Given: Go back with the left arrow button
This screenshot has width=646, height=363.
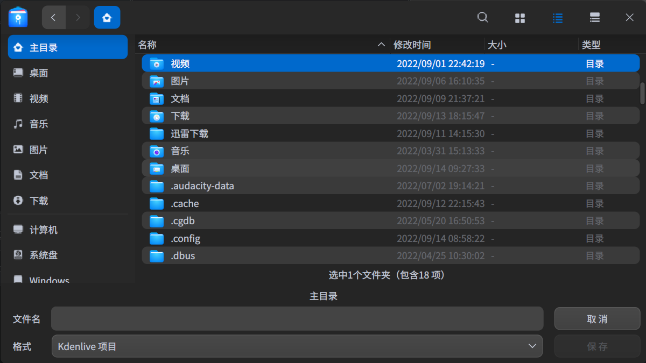Looking at the screenshot, I should click(x=54, y=18).
